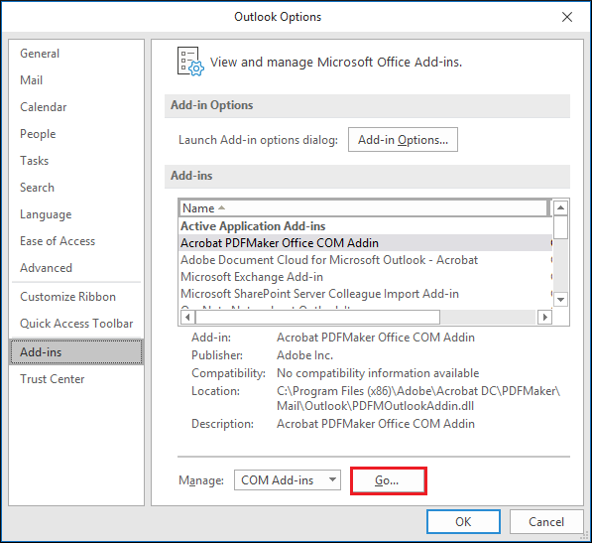Select Acrobat PDFMaker Office COM Addin row
This screenshot has width=592, height=543.
366,243
